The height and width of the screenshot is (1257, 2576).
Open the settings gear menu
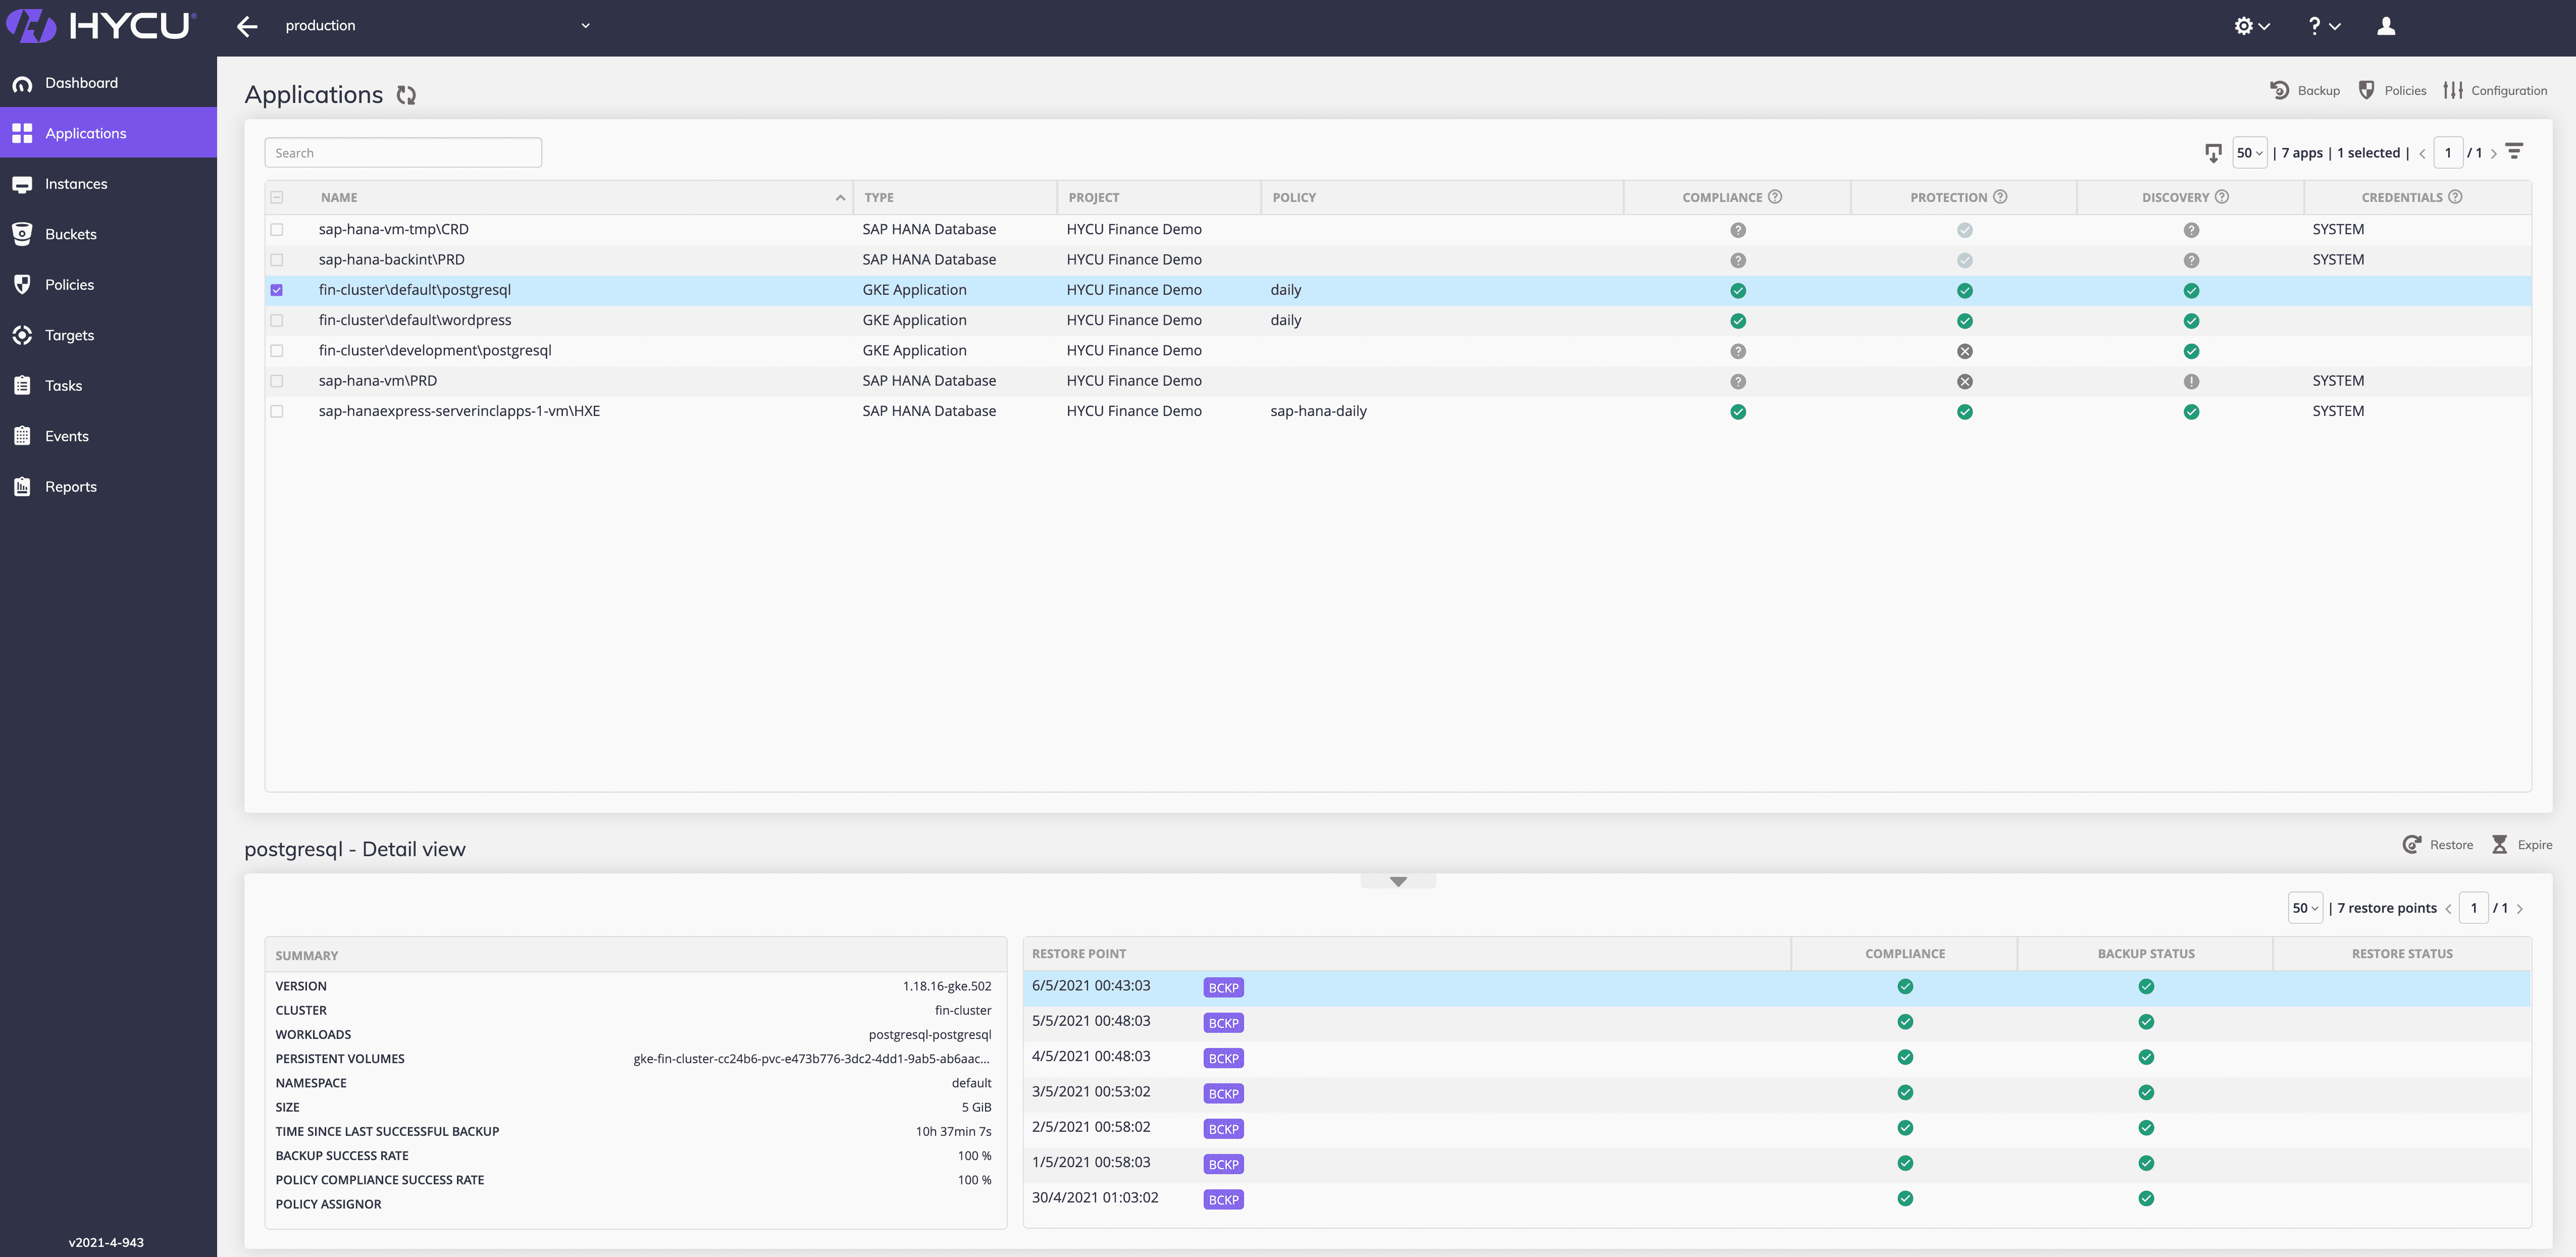[x=2252, y=26]
